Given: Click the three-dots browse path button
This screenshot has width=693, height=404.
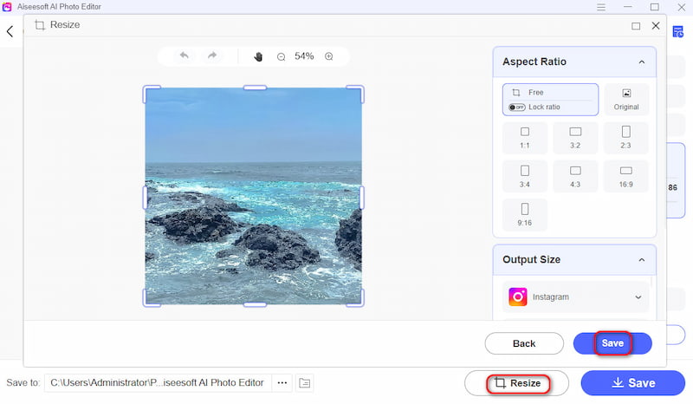Looking at the screenshot, I should [282, 382].
